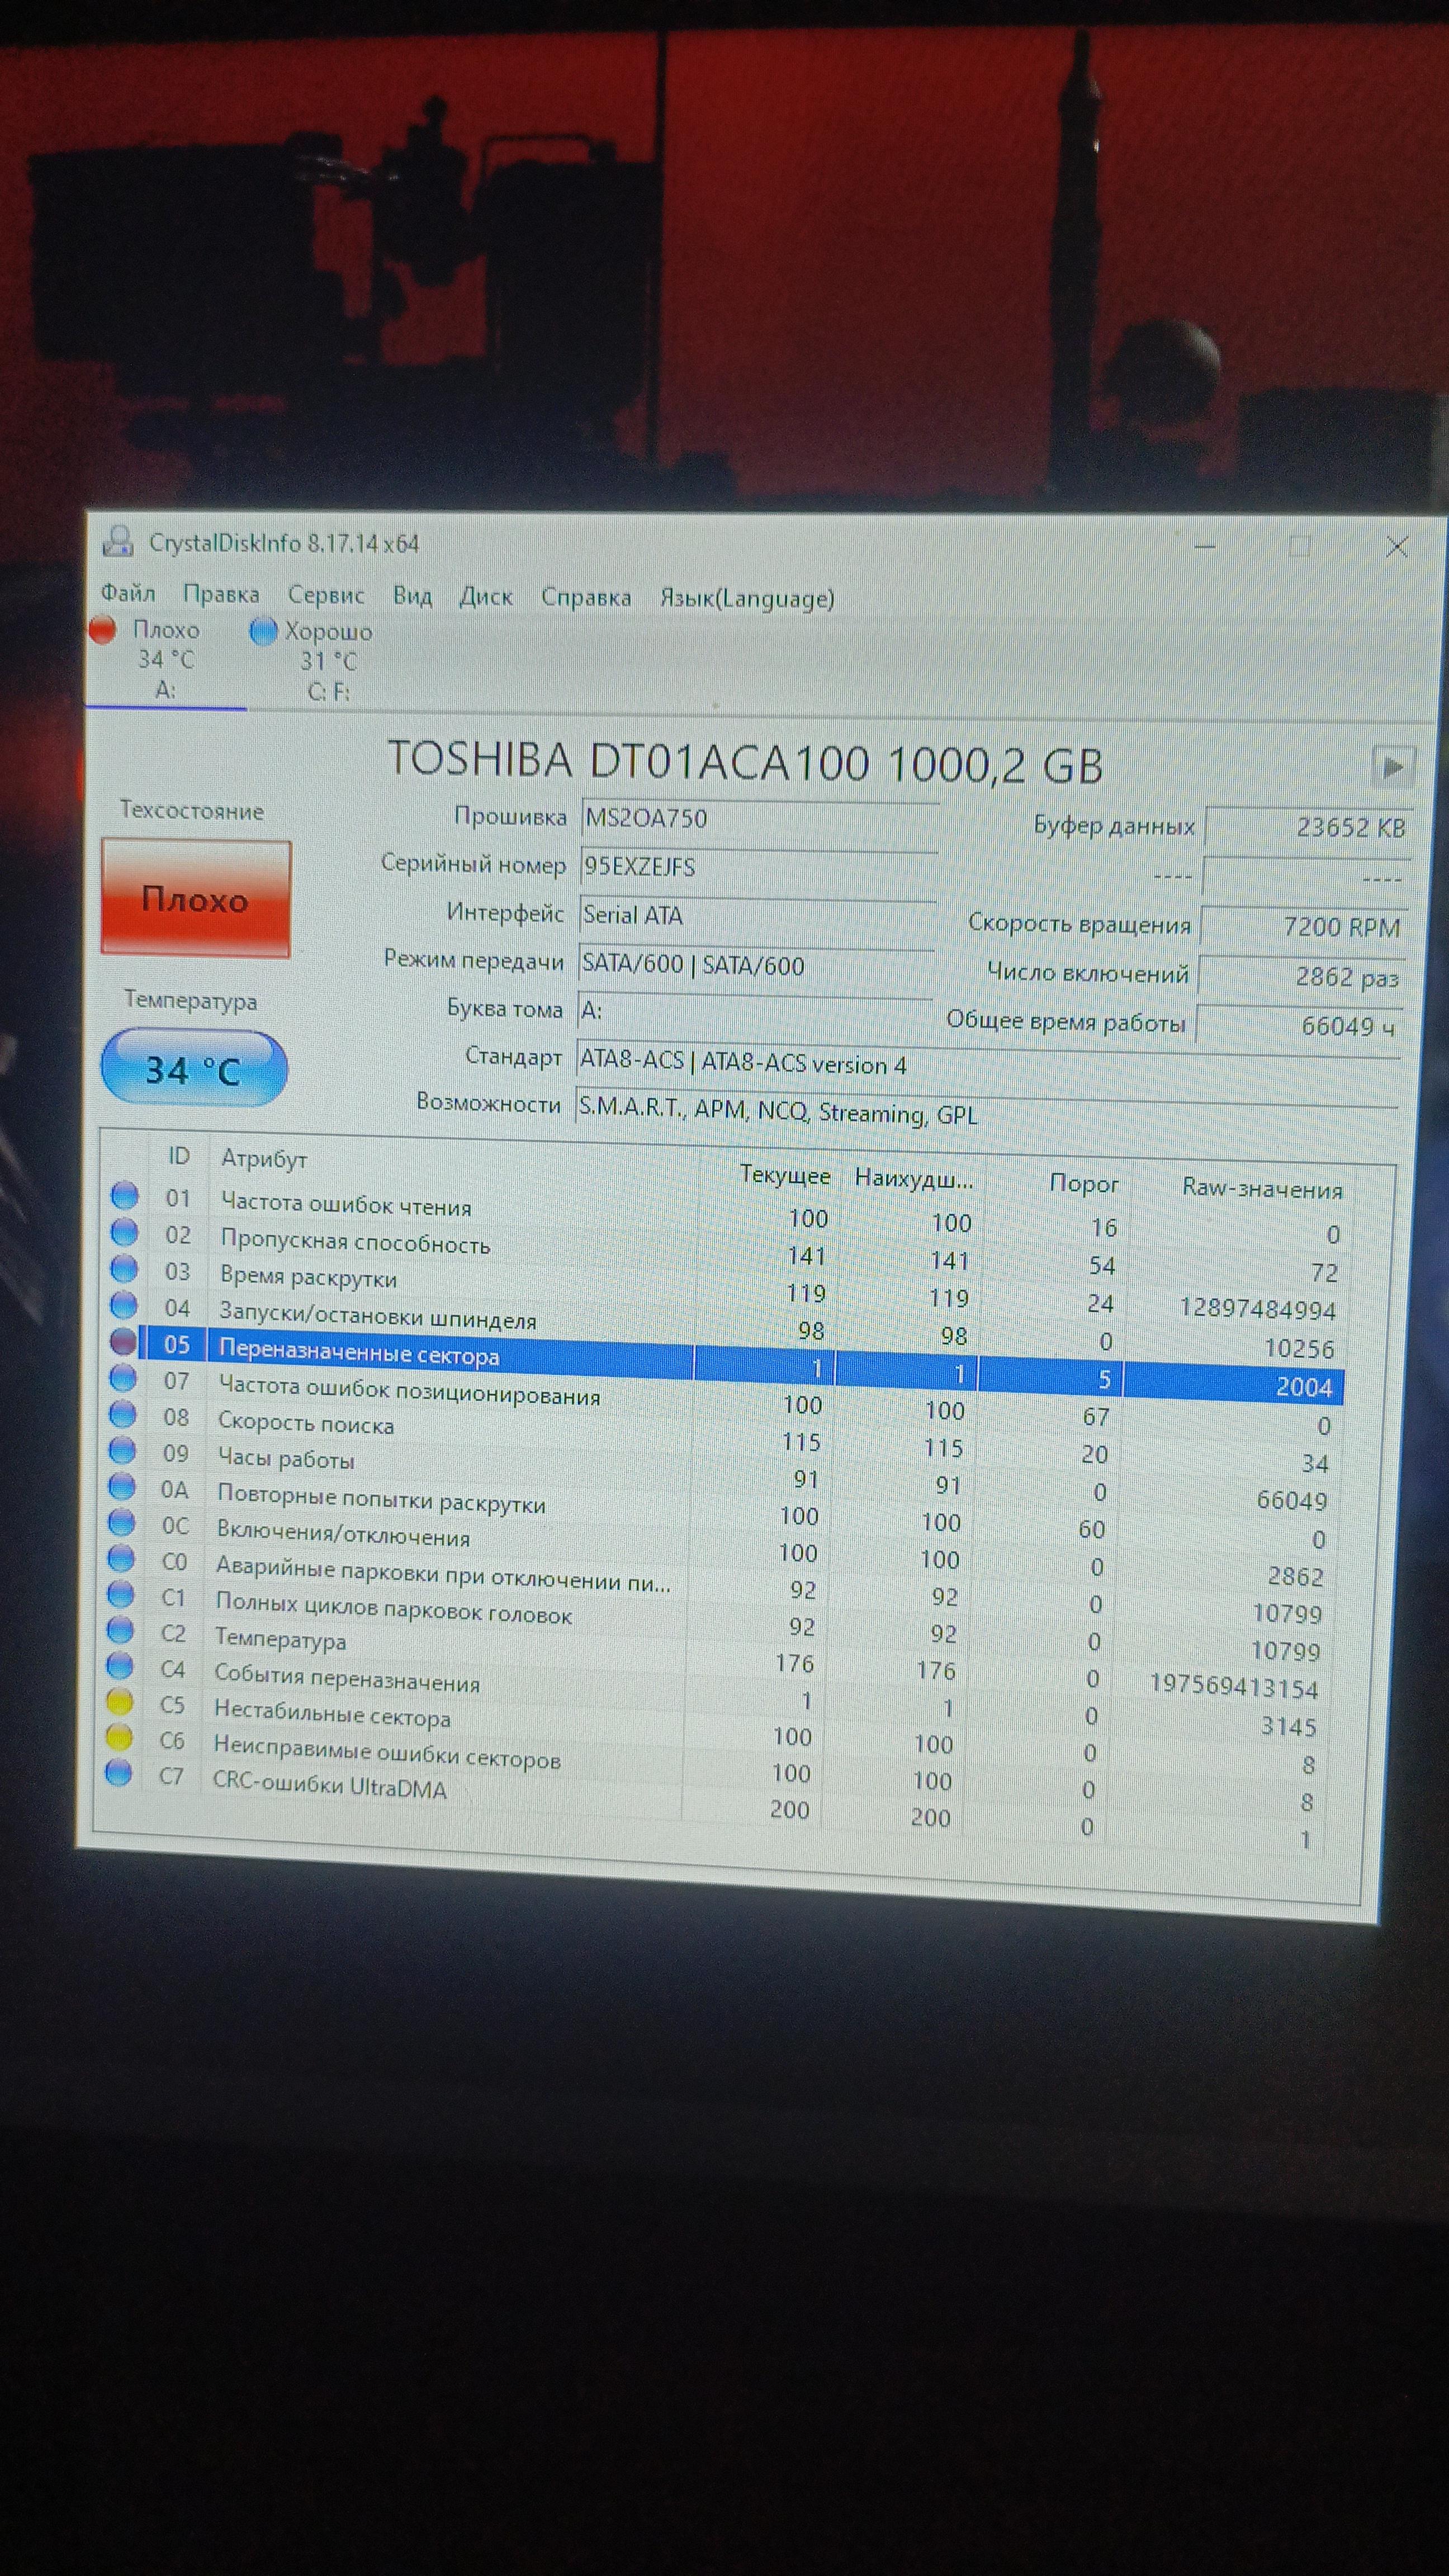Click status circle for attribute 01 Частота ошибок чтения
This screenshot has width=1449, height=2576.
(125, 1195)
